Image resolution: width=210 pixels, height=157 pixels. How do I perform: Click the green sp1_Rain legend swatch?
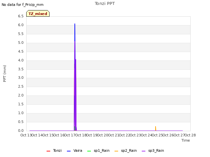(x=89, y=151)
